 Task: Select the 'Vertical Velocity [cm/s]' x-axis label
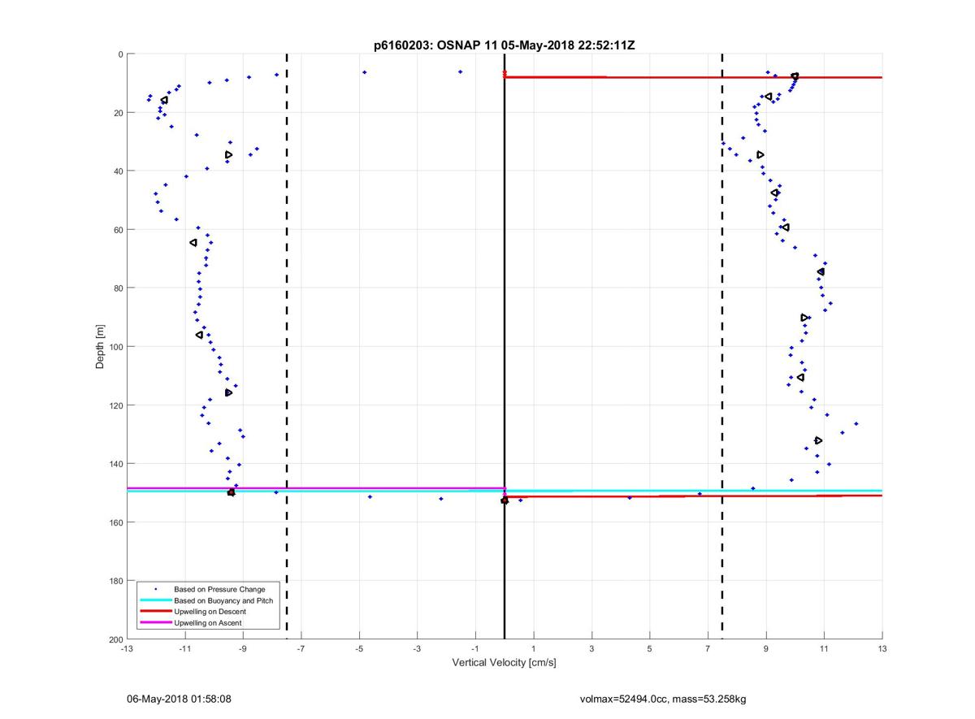[x=504, y=663]
